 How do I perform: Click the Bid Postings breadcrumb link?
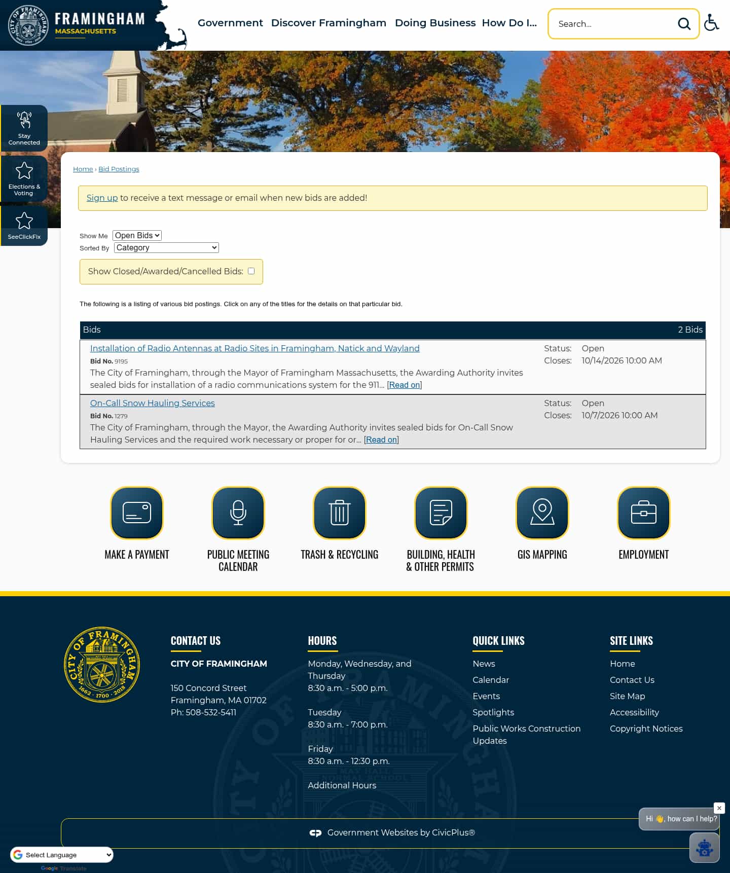[119, 169]
